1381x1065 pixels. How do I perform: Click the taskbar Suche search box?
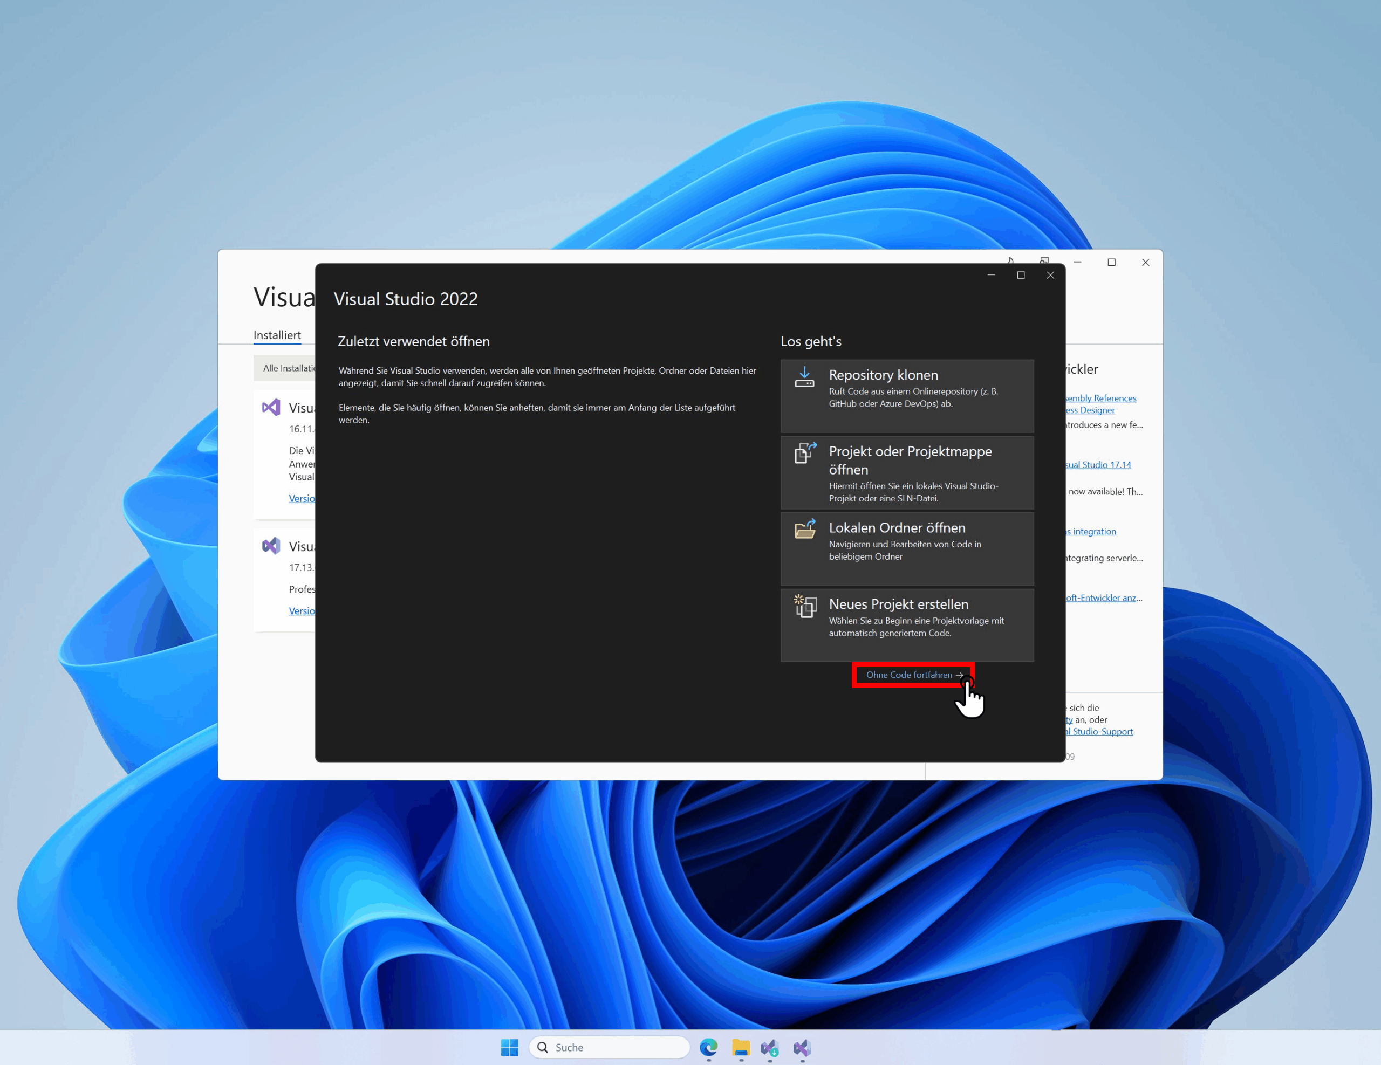point(610,1047)
